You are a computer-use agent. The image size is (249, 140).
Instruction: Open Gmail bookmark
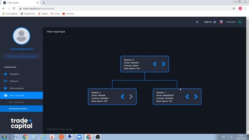coord(55,14)
